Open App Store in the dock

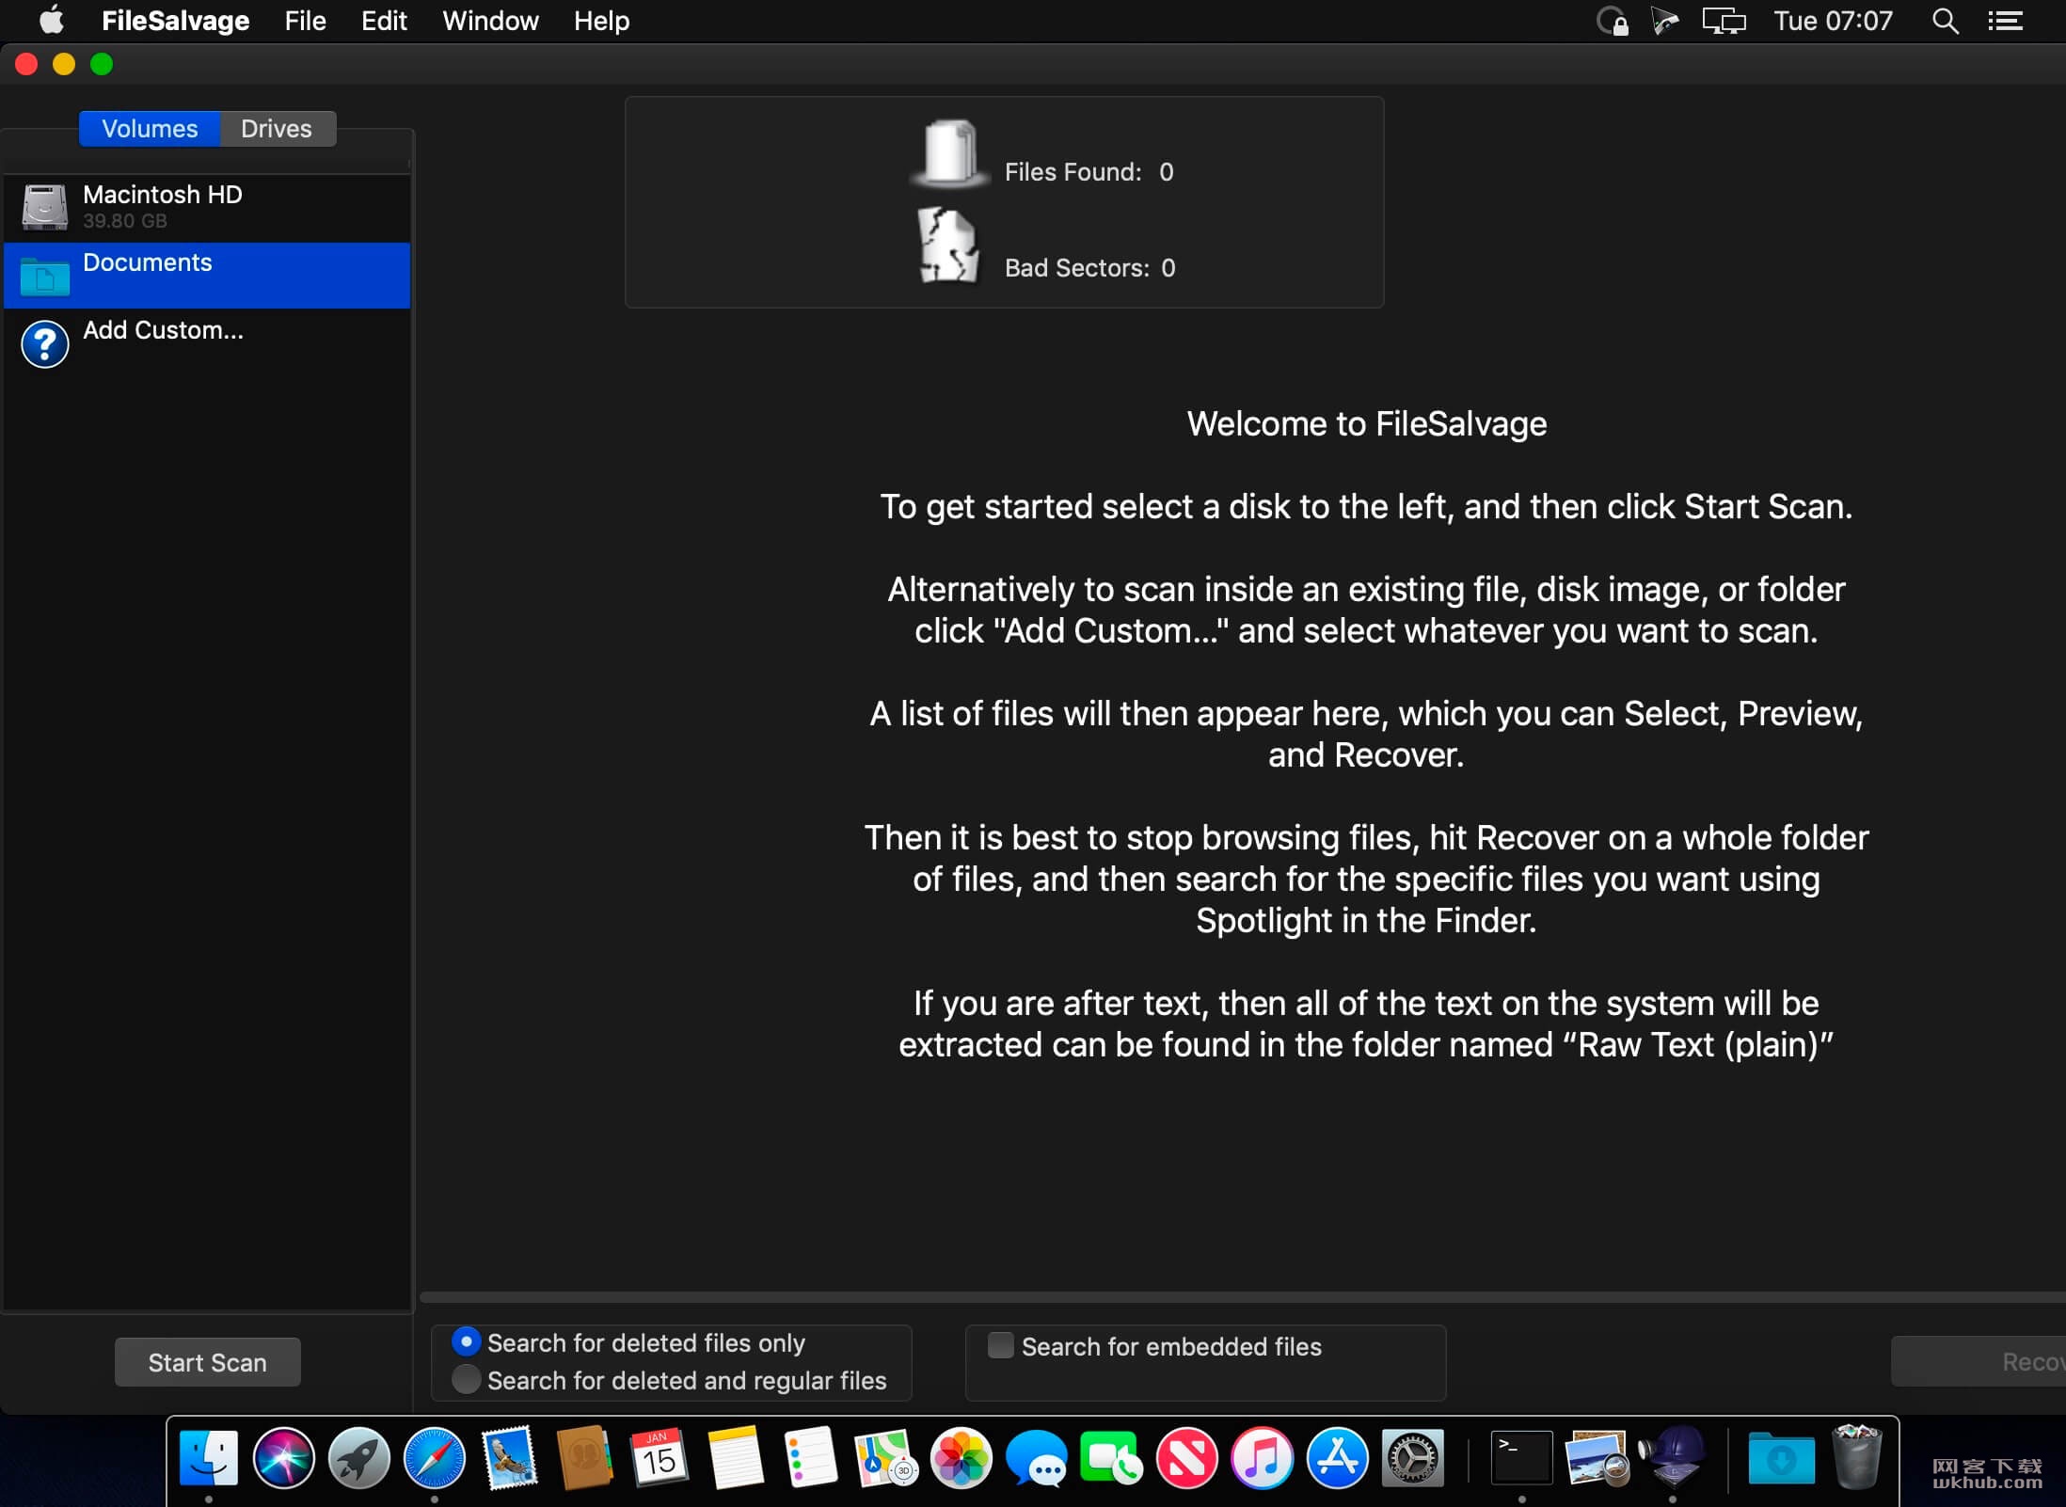1337,1458
